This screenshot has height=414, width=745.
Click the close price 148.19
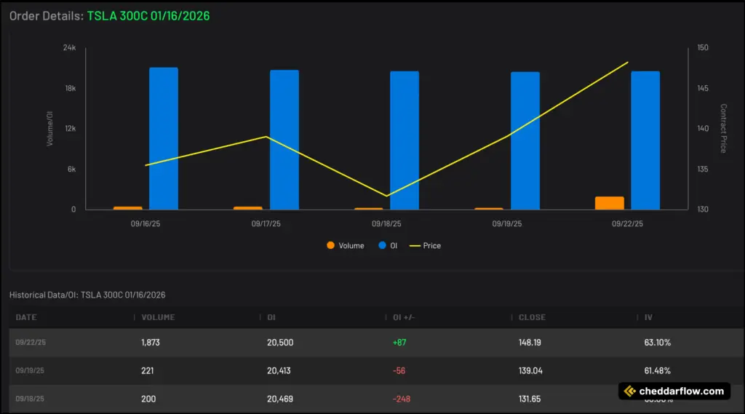(530, 342)
